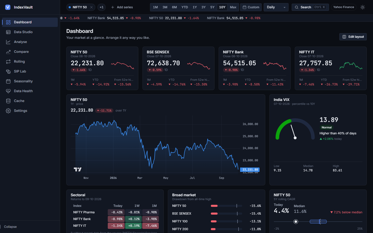Screen dimensions: 373x233
Task: Toggle light/dark theme sun icon
Action: (x=363, y=7)
